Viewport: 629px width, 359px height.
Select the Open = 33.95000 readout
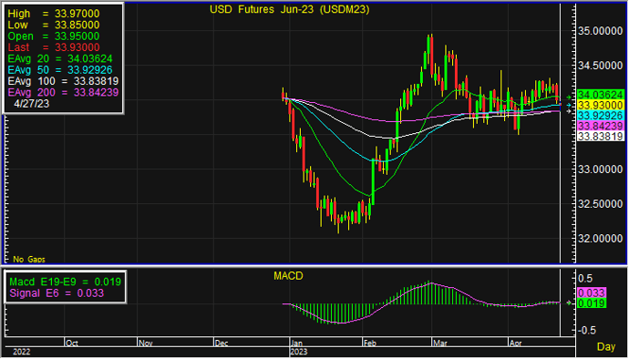coord(54,36)
